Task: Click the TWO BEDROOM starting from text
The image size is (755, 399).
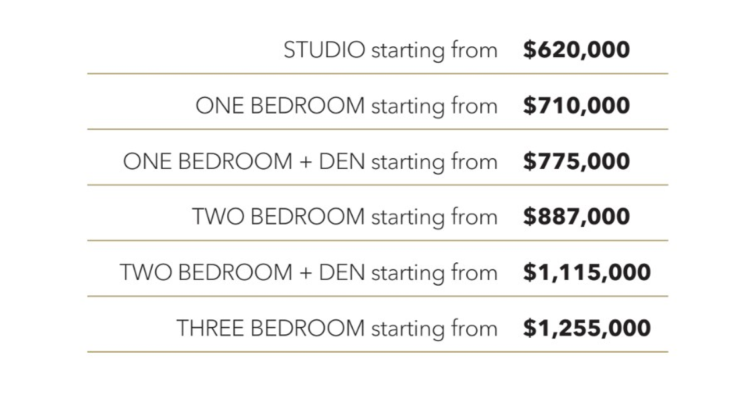Action: tap(345, 217)
